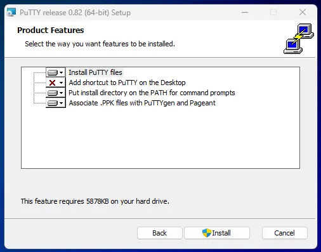Select the Install PuTTY files row
This screenshot has height=252, width=321.
[x=95, y=72]
